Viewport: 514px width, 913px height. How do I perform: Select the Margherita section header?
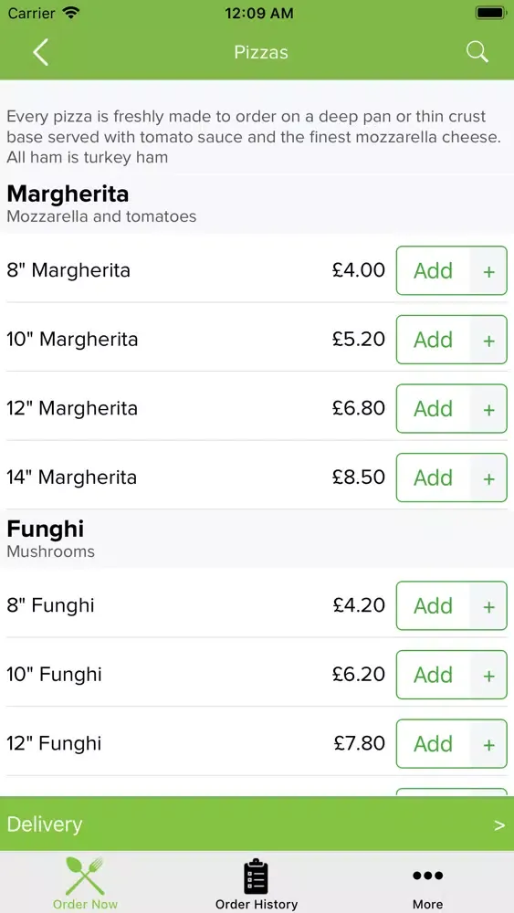68,194
